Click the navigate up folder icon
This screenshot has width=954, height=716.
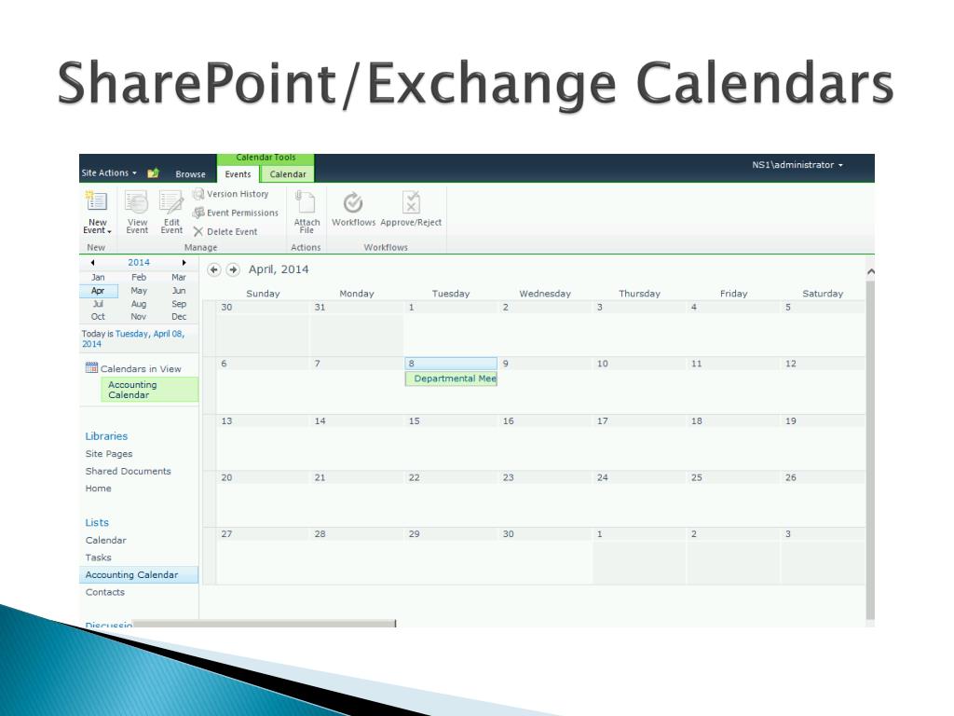pos(153,172)
